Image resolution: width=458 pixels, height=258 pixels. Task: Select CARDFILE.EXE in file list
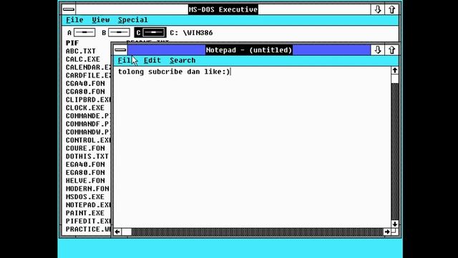click(88, 75)
